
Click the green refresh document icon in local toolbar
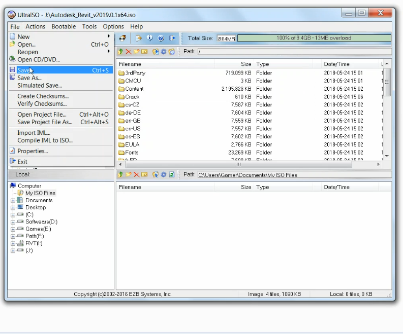tap(172, 174)
